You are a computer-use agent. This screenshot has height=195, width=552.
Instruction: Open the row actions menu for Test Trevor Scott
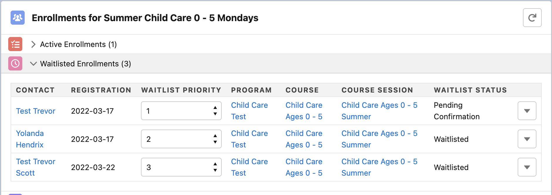click(x=527, y=167)
